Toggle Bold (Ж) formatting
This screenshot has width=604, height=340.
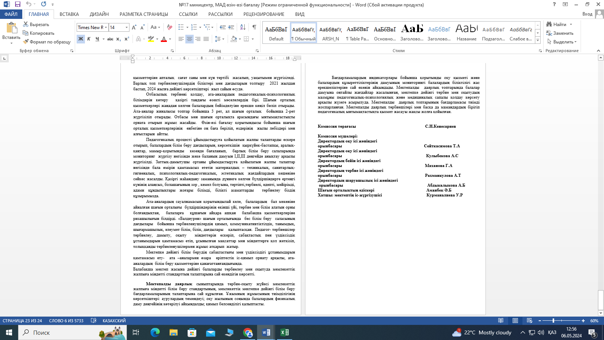pyautogui.click(x=81, y=39)
